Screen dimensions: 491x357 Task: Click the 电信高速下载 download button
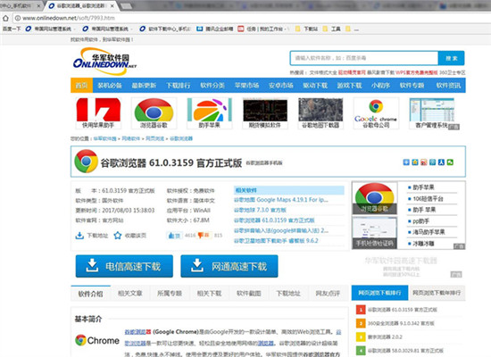(124, 266)
